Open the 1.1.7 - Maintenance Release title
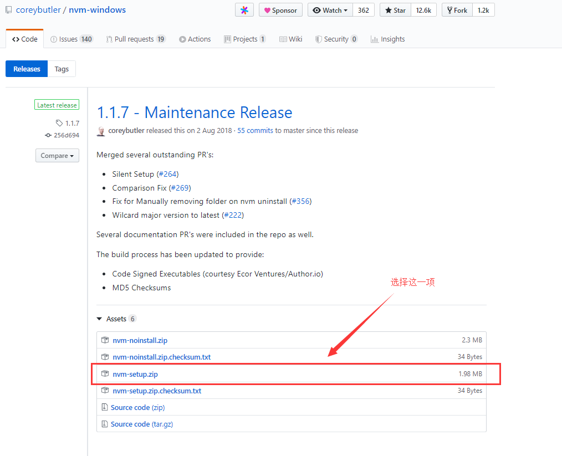The height and width of the screenshot is (456, 562). pyautogui.click(x=195, y=112)
